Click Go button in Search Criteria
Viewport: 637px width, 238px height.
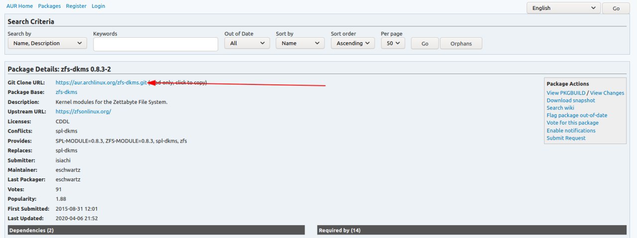(x=425, y=44)
